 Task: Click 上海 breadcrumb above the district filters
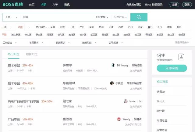coord(4,27)
